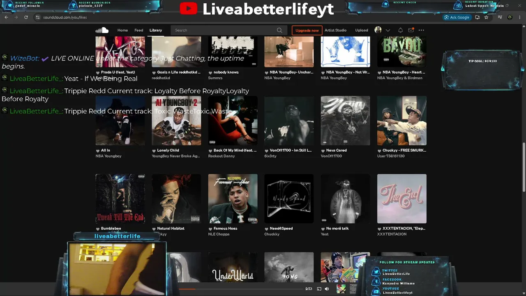Screen dimensions: 526x296
Task: Open the SoundCloud more options menu
Action: 421,30
